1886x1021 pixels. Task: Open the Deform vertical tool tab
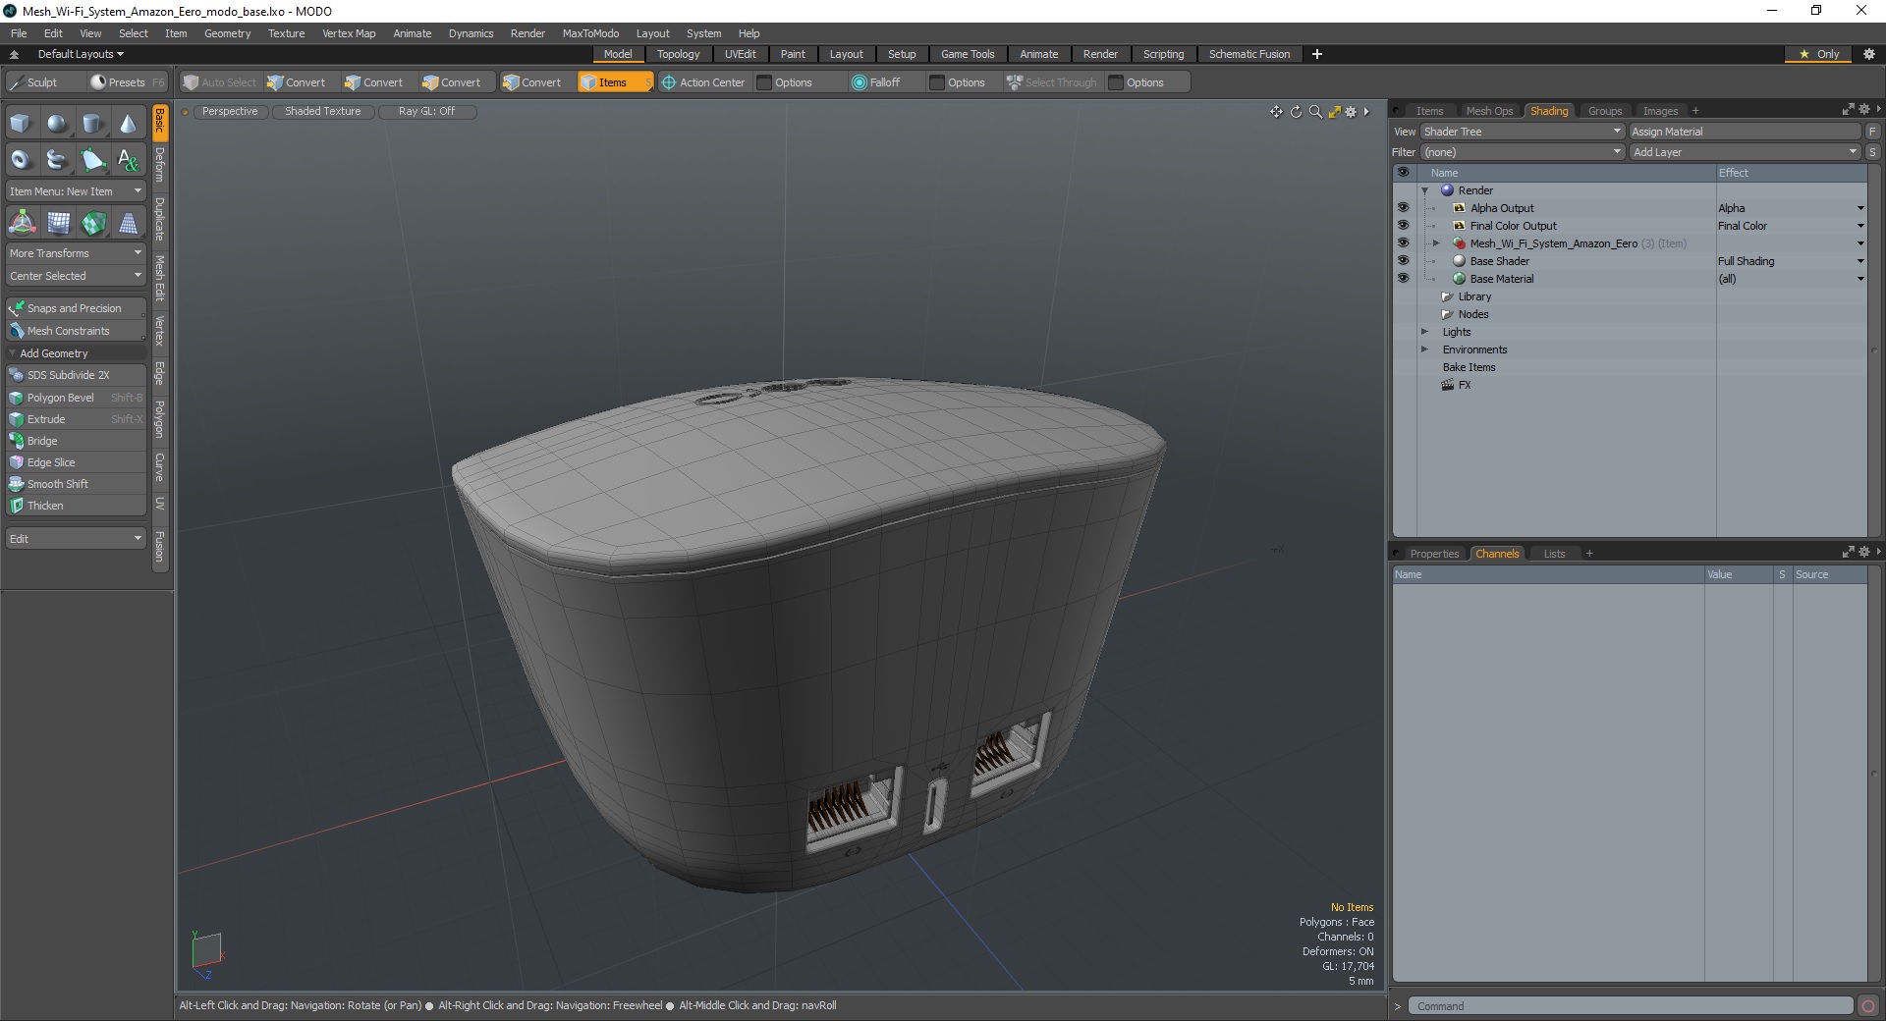160,165
